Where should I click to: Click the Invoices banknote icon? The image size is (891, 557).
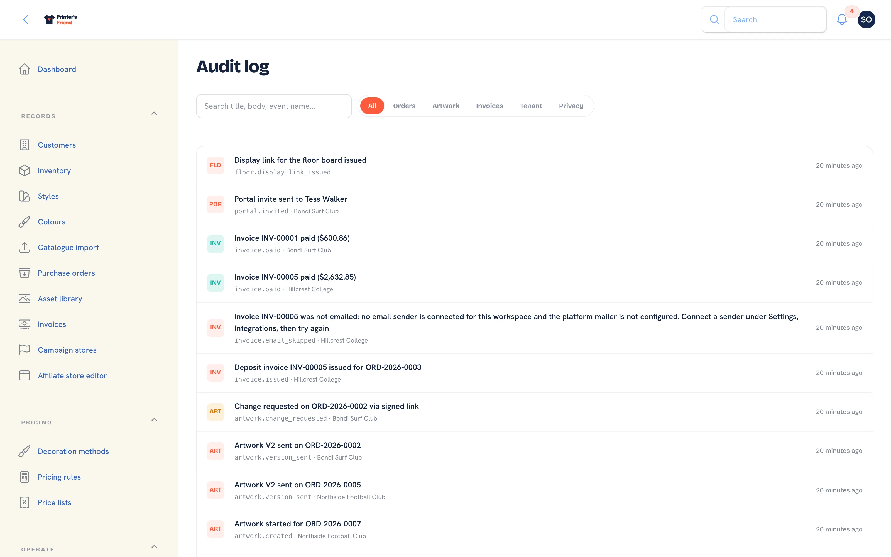point(24,324)
